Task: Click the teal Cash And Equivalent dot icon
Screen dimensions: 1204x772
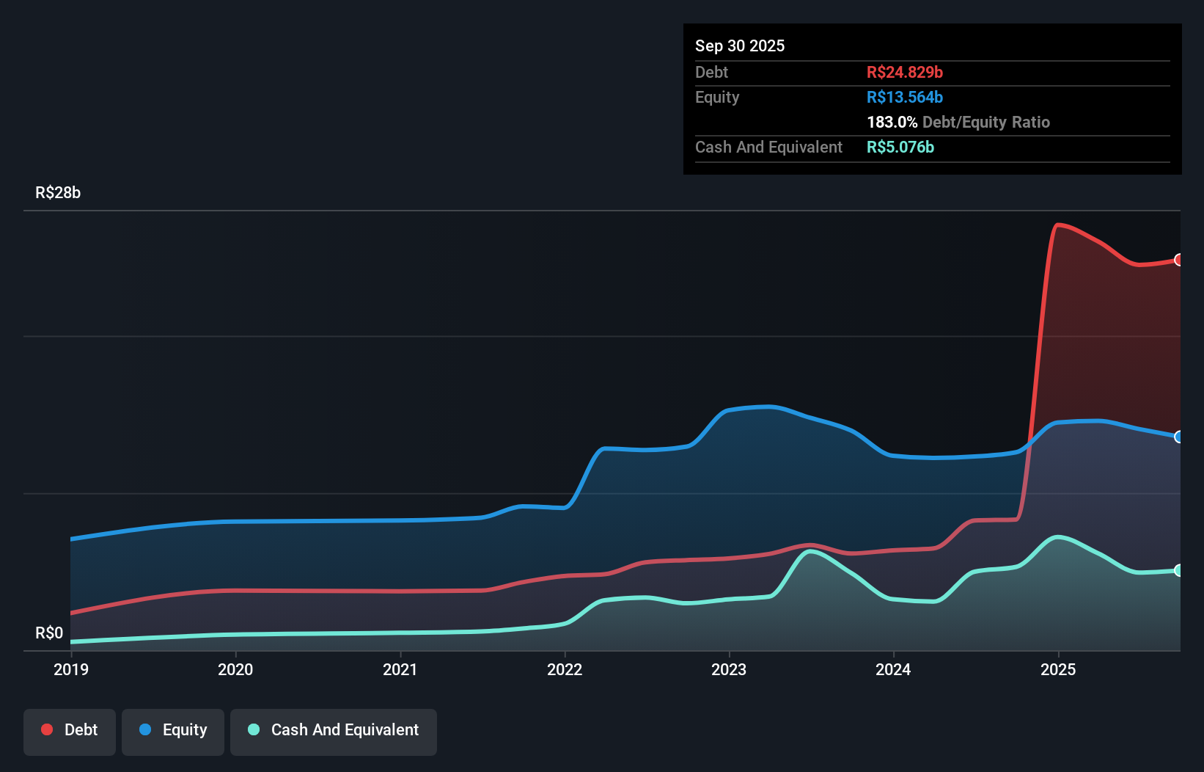Action: click(x=253, y=730)
